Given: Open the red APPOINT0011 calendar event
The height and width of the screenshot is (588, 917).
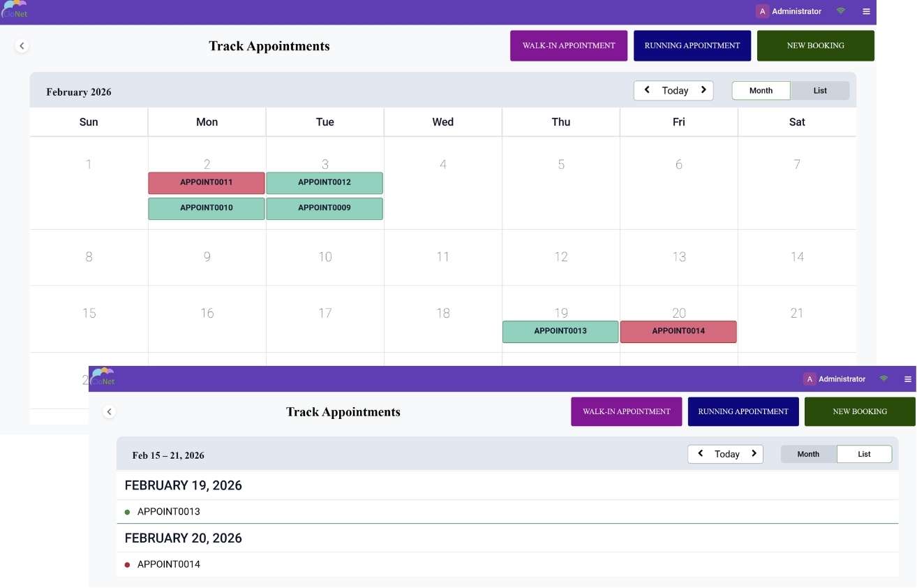Looking at the screenshot, I should (x=207, y=183).
